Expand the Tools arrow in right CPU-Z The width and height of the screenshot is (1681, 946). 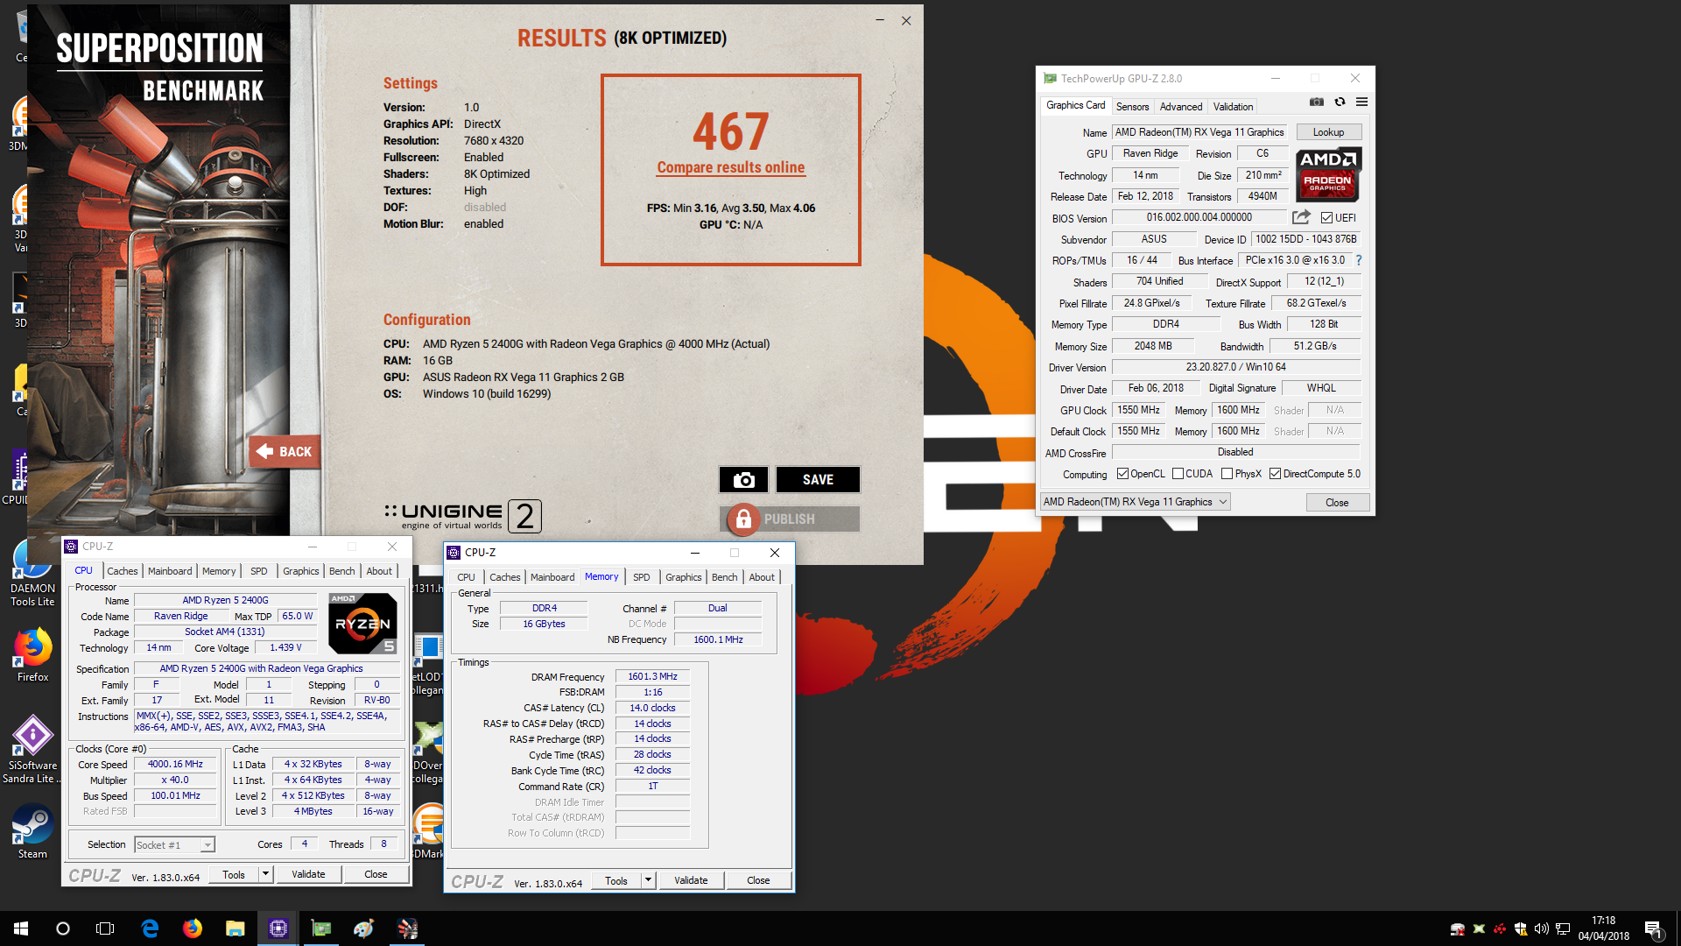click(648, 880)
